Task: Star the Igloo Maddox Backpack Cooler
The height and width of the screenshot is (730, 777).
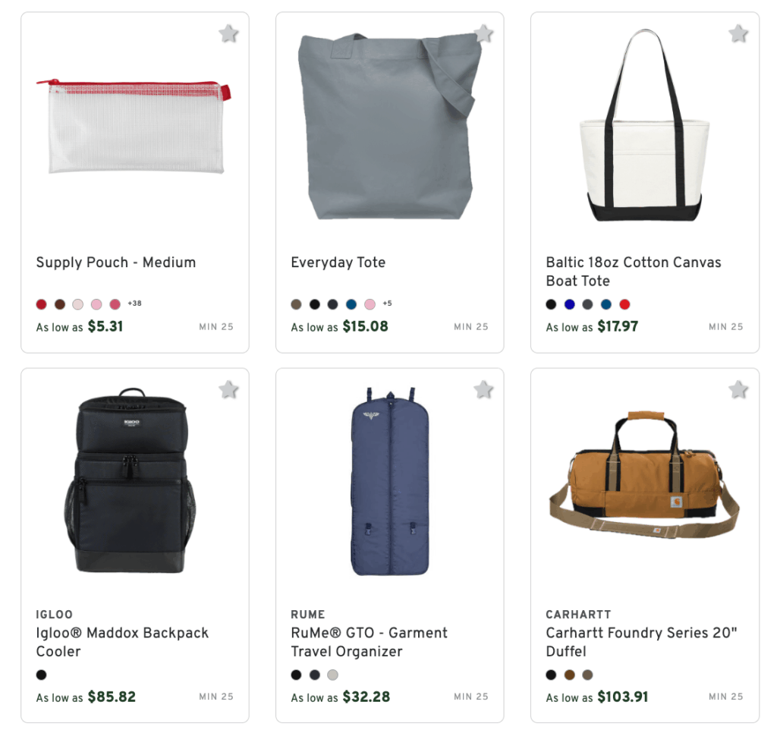Action: 228,389
